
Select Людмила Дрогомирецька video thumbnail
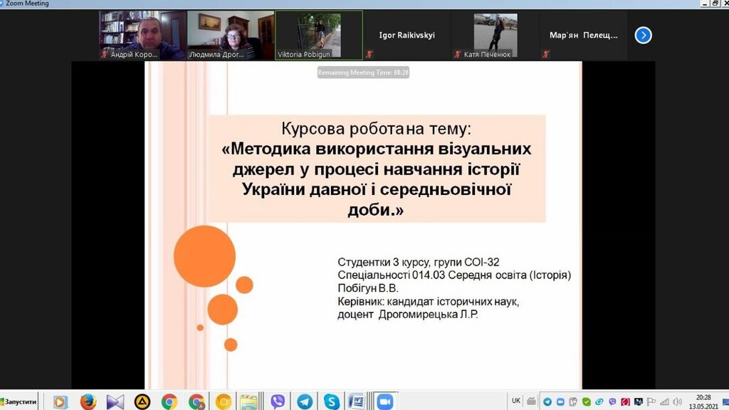[230, 35]
